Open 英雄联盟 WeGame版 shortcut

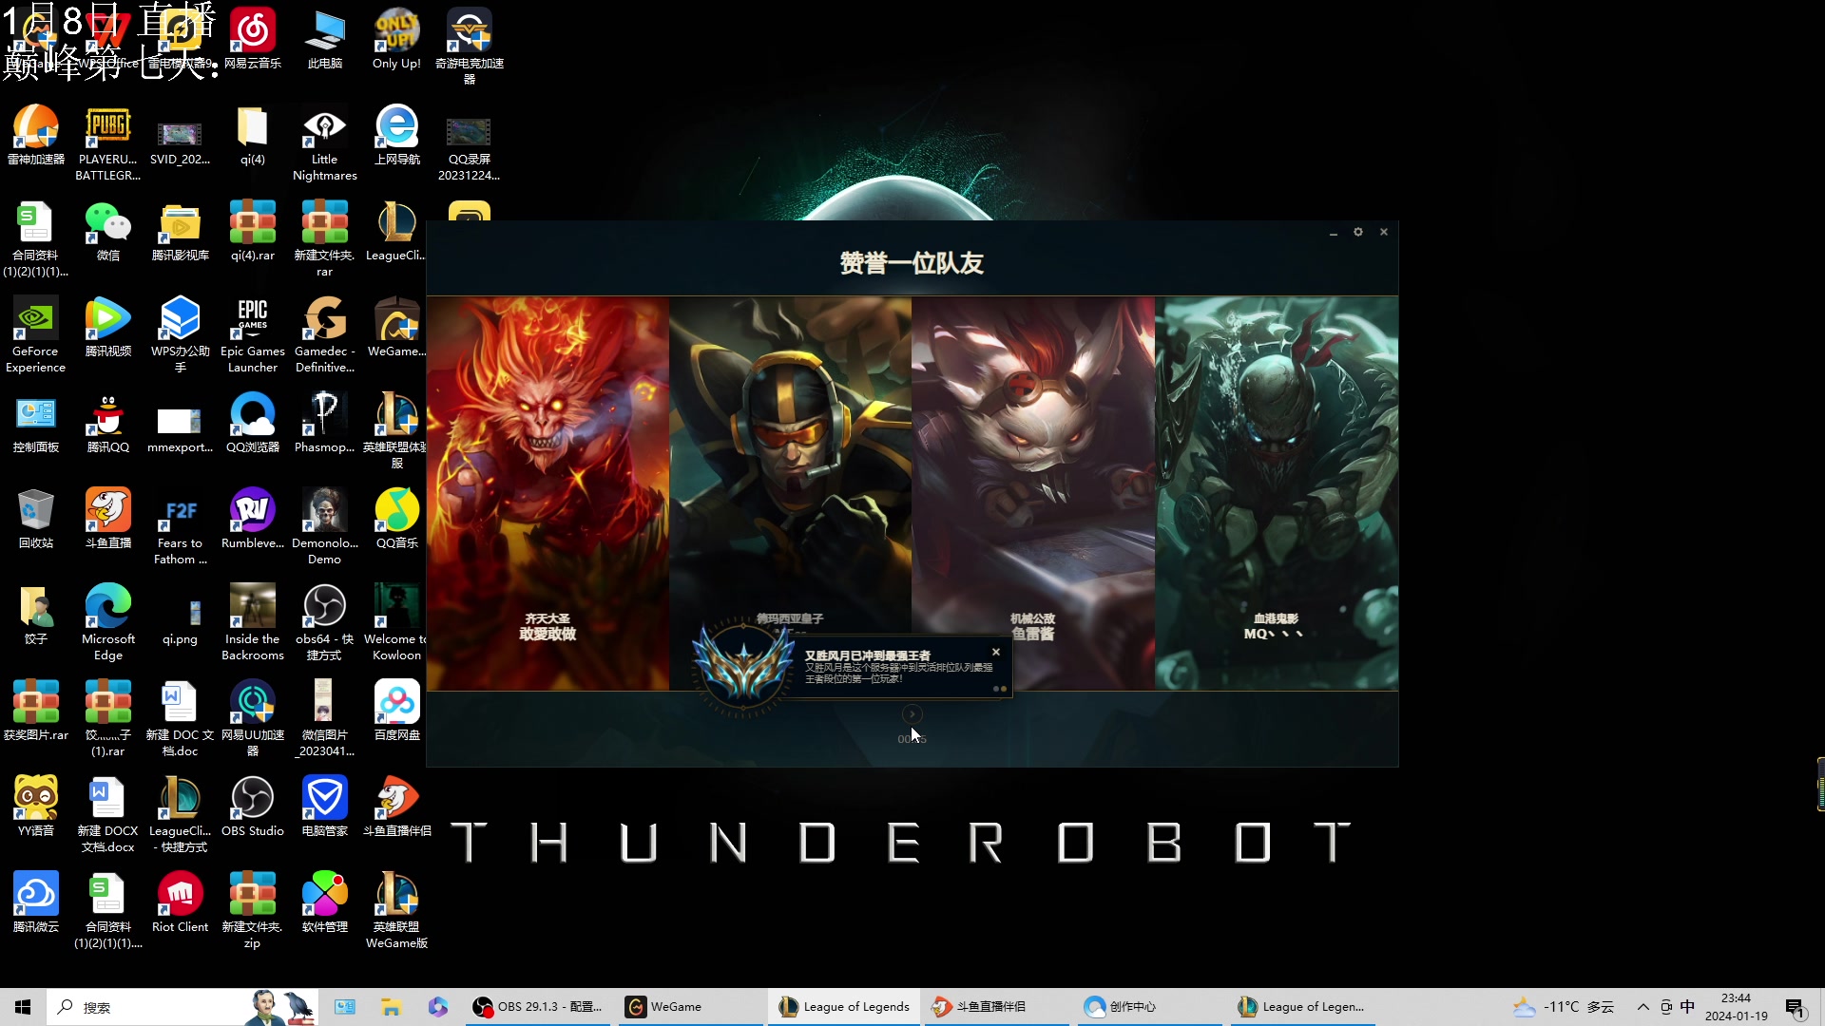pyautogui.click(x=396, y=911)
